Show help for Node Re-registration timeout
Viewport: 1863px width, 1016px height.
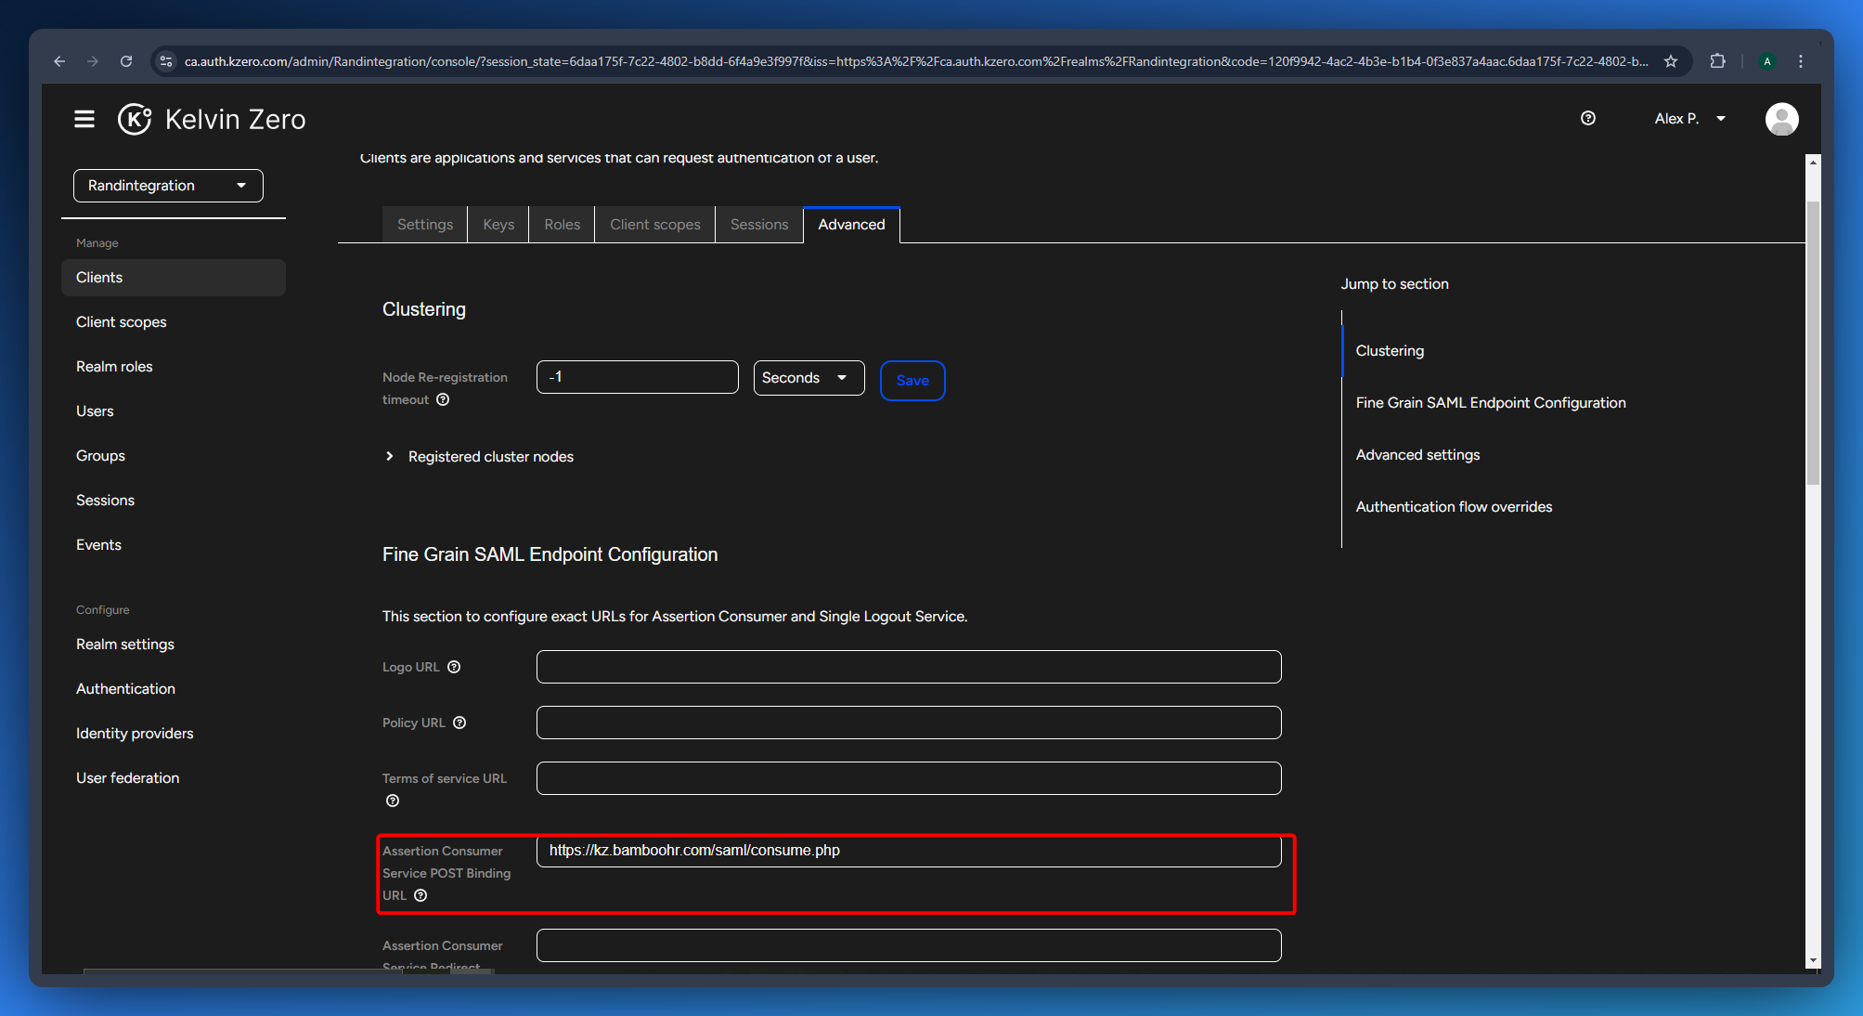point(443,399)
